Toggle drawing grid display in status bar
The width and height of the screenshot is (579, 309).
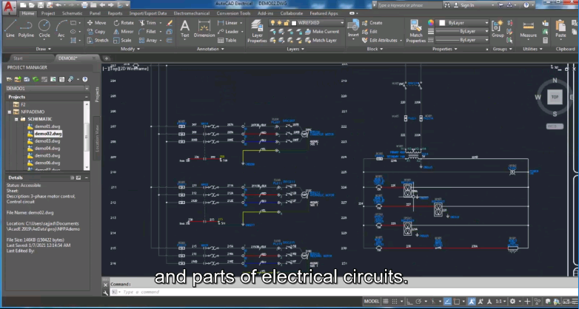coord(386,302)
